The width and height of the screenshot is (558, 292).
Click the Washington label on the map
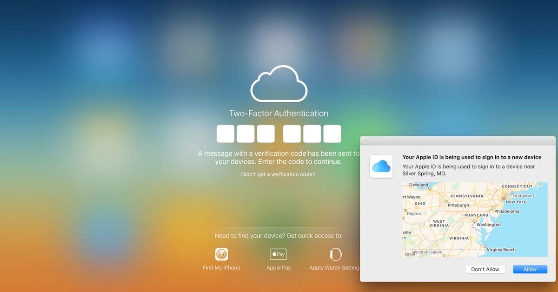488,225
